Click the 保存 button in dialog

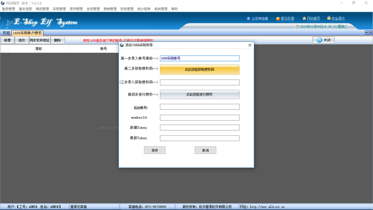coord(155,150)
